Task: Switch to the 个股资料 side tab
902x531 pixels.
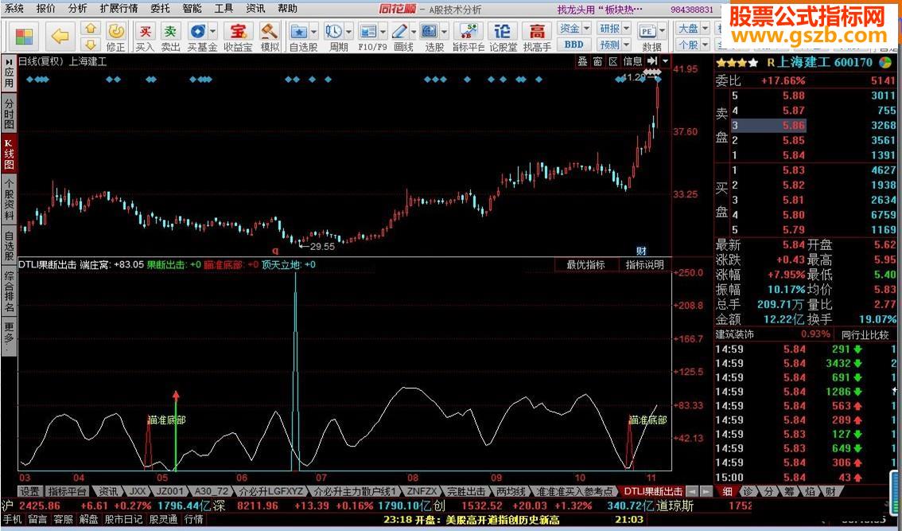Action: 9,199
